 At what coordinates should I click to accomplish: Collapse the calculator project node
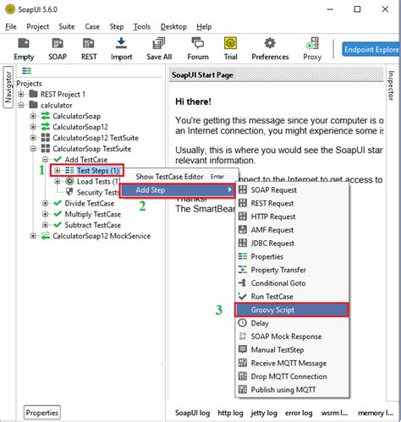(x=21, y=105)
